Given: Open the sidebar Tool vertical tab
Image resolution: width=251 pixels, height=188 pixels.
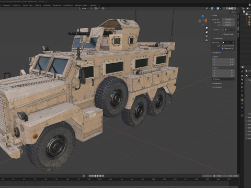Looking at the screenshot, I should [x=238, y=23].
